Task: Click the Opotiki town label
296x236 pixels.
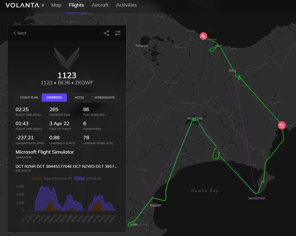Action: point(233,48)
